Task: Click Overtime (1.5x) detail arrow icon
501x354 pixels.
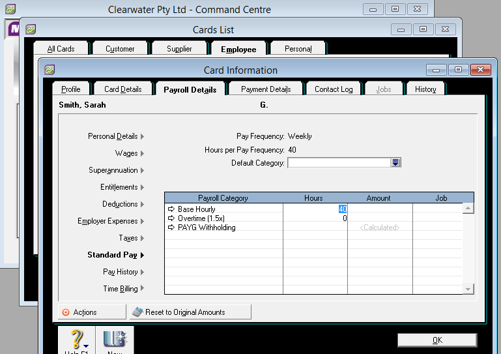Action: click(171, 218)
